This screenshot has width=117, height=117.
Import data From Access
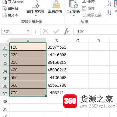[x=13, y=2]
